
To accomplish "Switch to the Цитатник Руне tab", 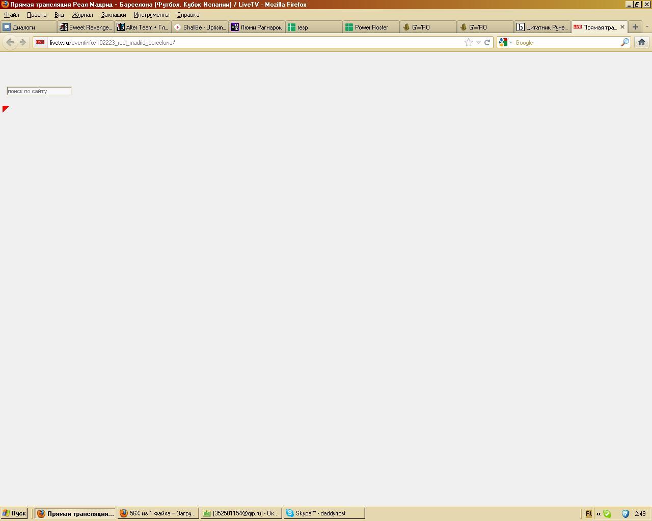I will [x=542, y=27].
